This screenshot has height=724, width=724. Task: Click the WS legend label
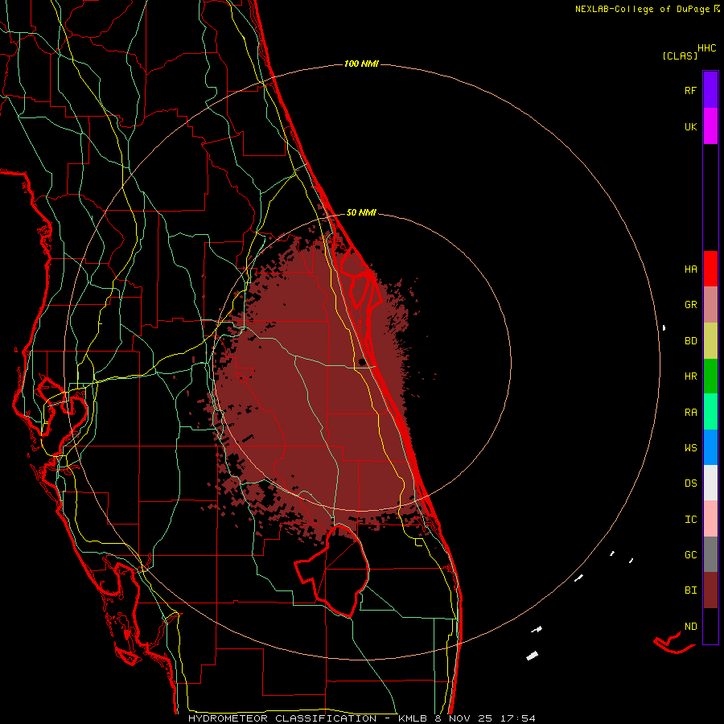[690, 448]
